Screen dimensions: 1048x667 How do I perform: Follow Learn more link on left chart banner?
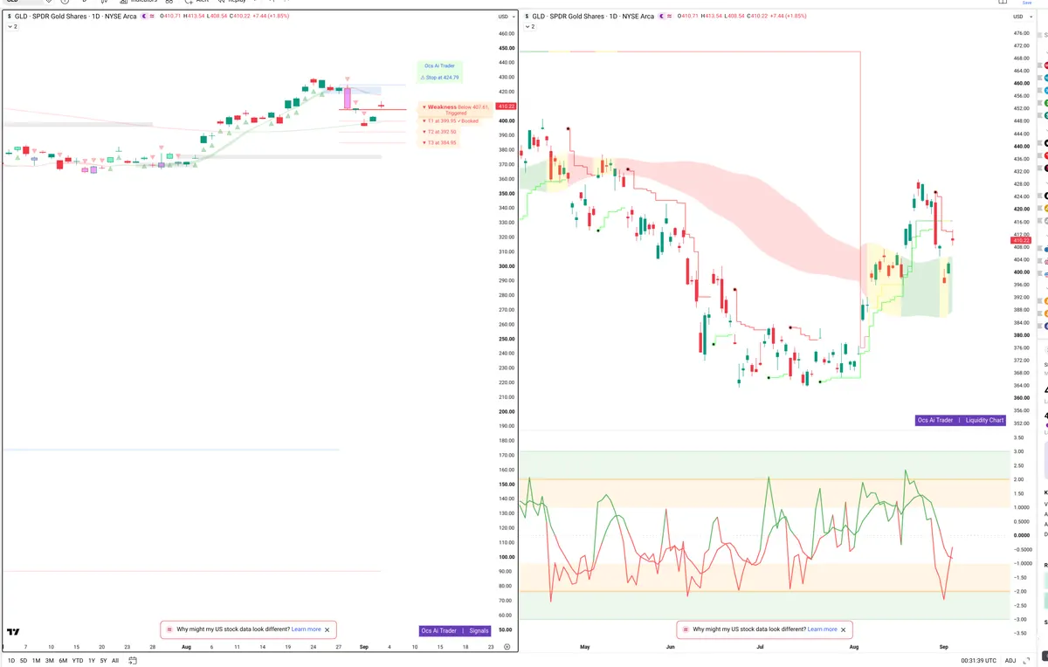(x=306, y=629)
